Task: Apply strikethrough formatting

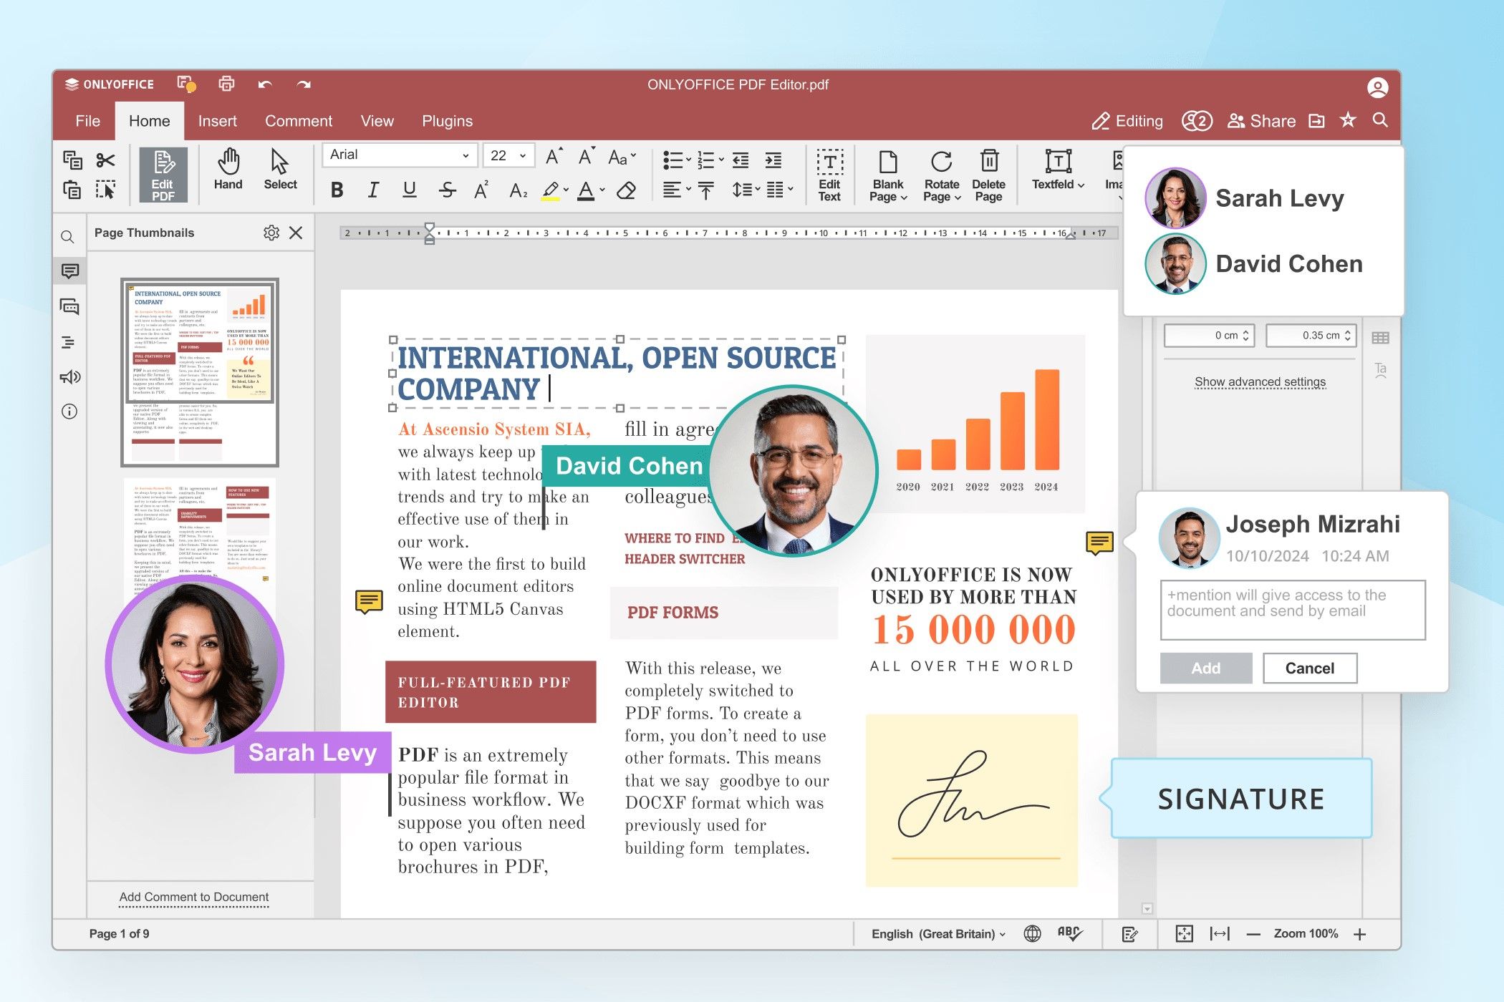Action: click(448, 190)
